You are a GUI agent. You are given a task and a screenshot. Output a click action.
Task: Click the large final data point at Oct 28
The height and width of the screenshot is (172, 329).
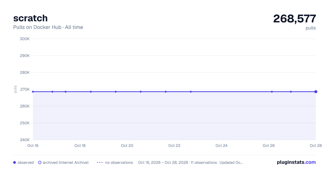point(316,92)
